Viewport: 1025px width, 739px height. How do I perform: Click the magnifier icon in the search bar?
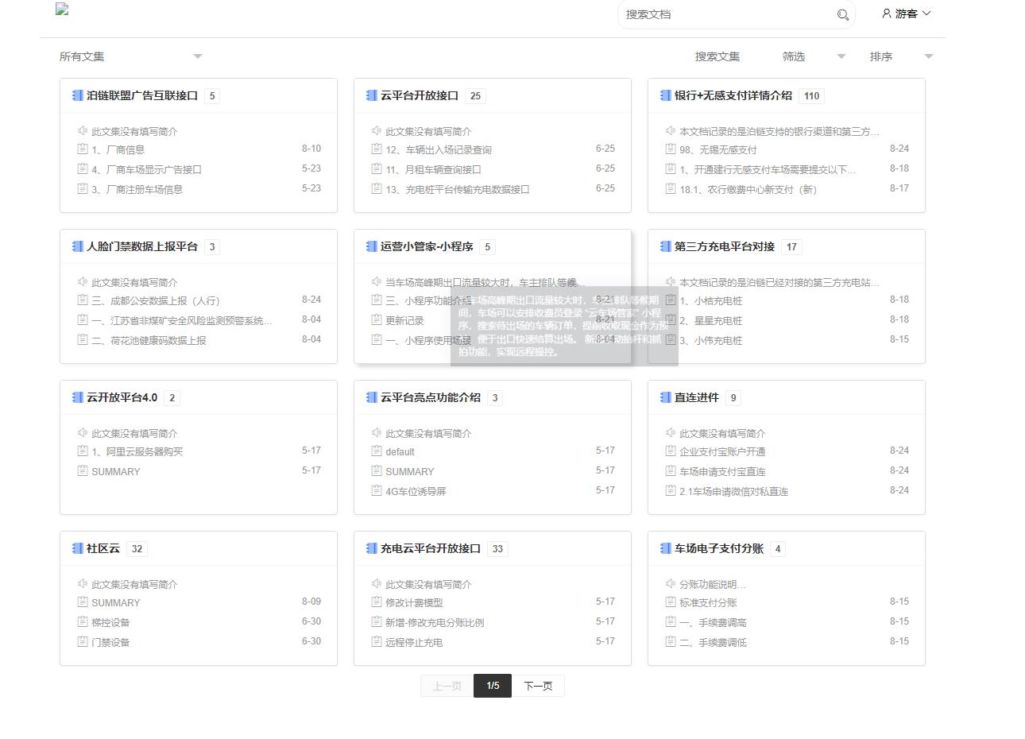tap(842, 14)
